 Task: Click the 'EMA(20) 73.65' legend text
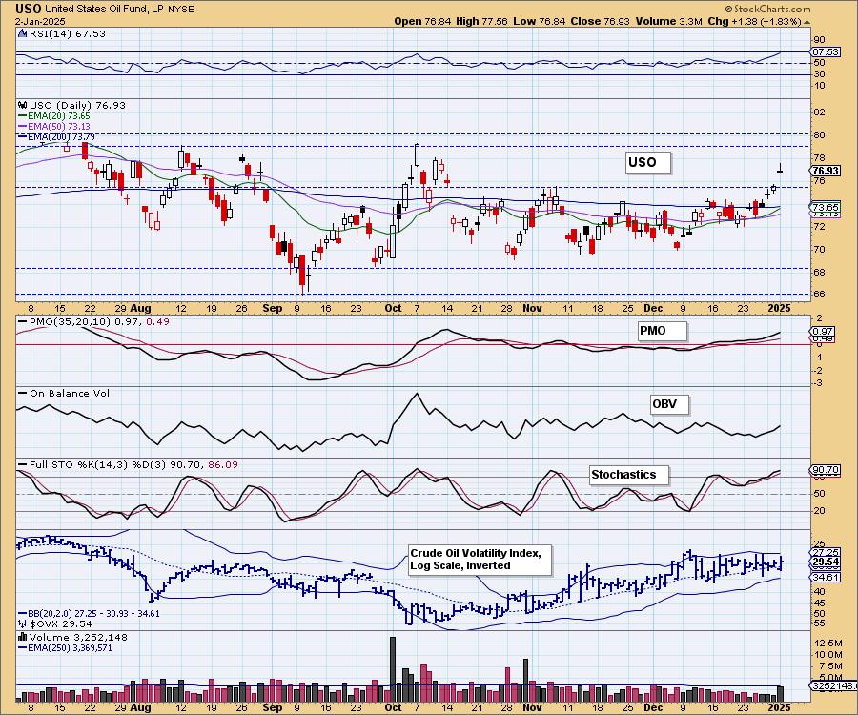click(x=58, y=116)
